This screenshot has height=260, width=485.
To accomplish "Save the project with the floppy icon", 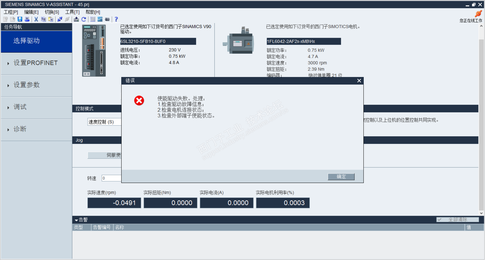I will tap(20, 19).
